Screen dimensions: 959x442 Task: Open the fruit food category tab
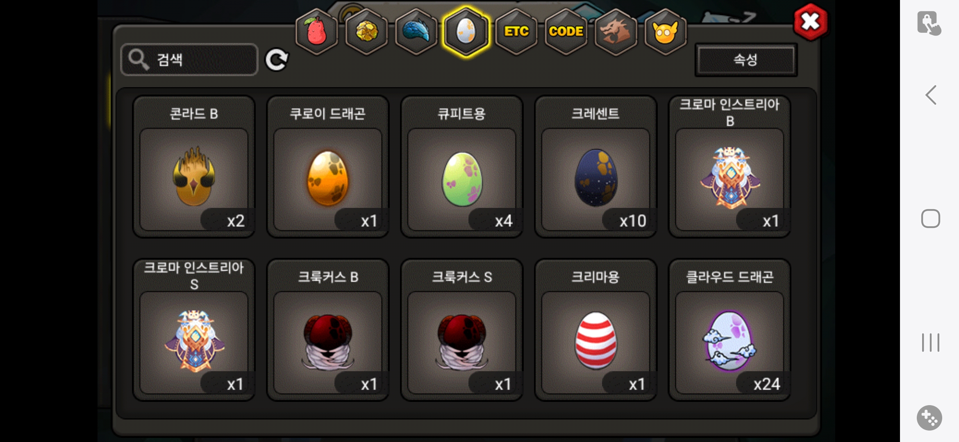tap(316, 31)
